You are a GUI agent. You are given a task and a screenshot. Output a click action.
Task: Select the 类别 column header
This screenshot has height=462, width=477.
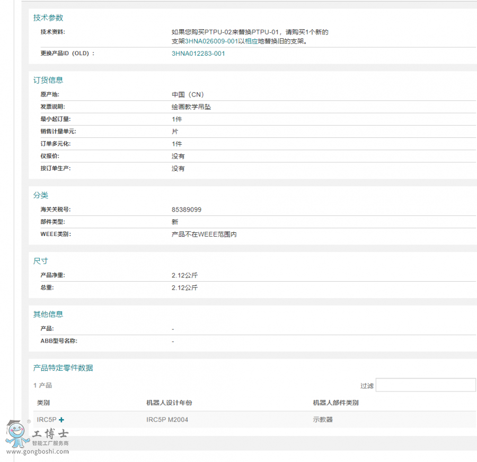[x=42, y=402]
